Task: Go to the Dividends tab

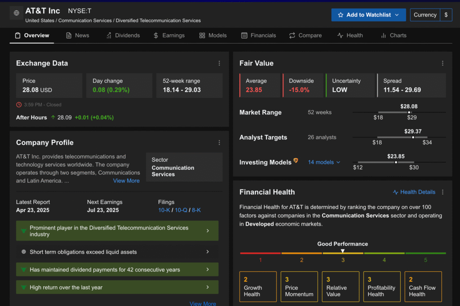Action: pos(123,35)
